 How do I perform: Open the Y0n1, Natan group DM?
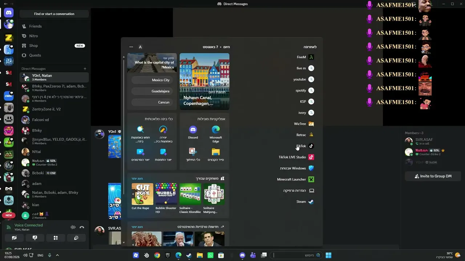[x=54, y=77]
